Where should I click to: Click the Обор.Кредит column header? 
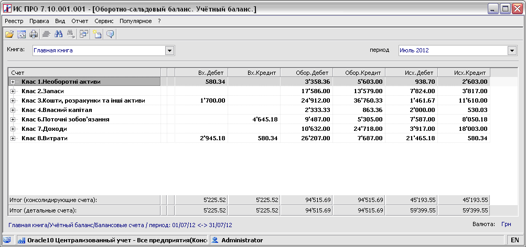click(359, 72)
